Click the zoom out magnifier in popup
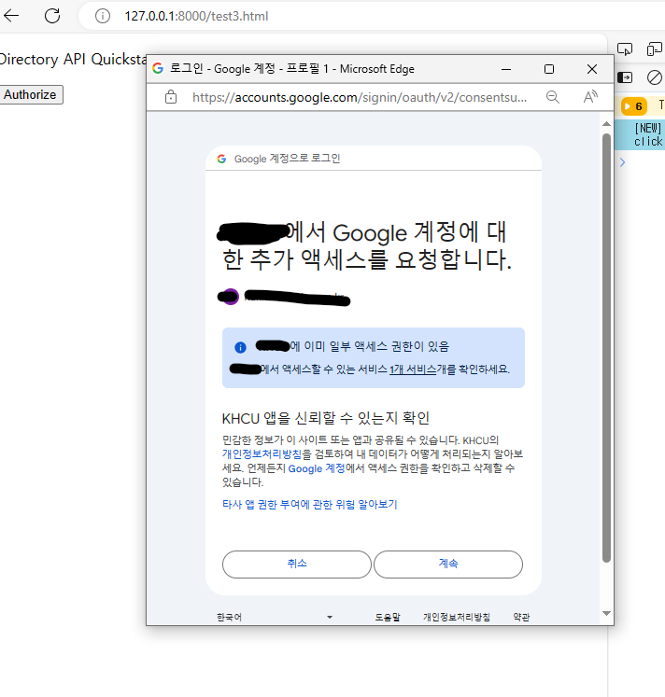 coord(553,97)
